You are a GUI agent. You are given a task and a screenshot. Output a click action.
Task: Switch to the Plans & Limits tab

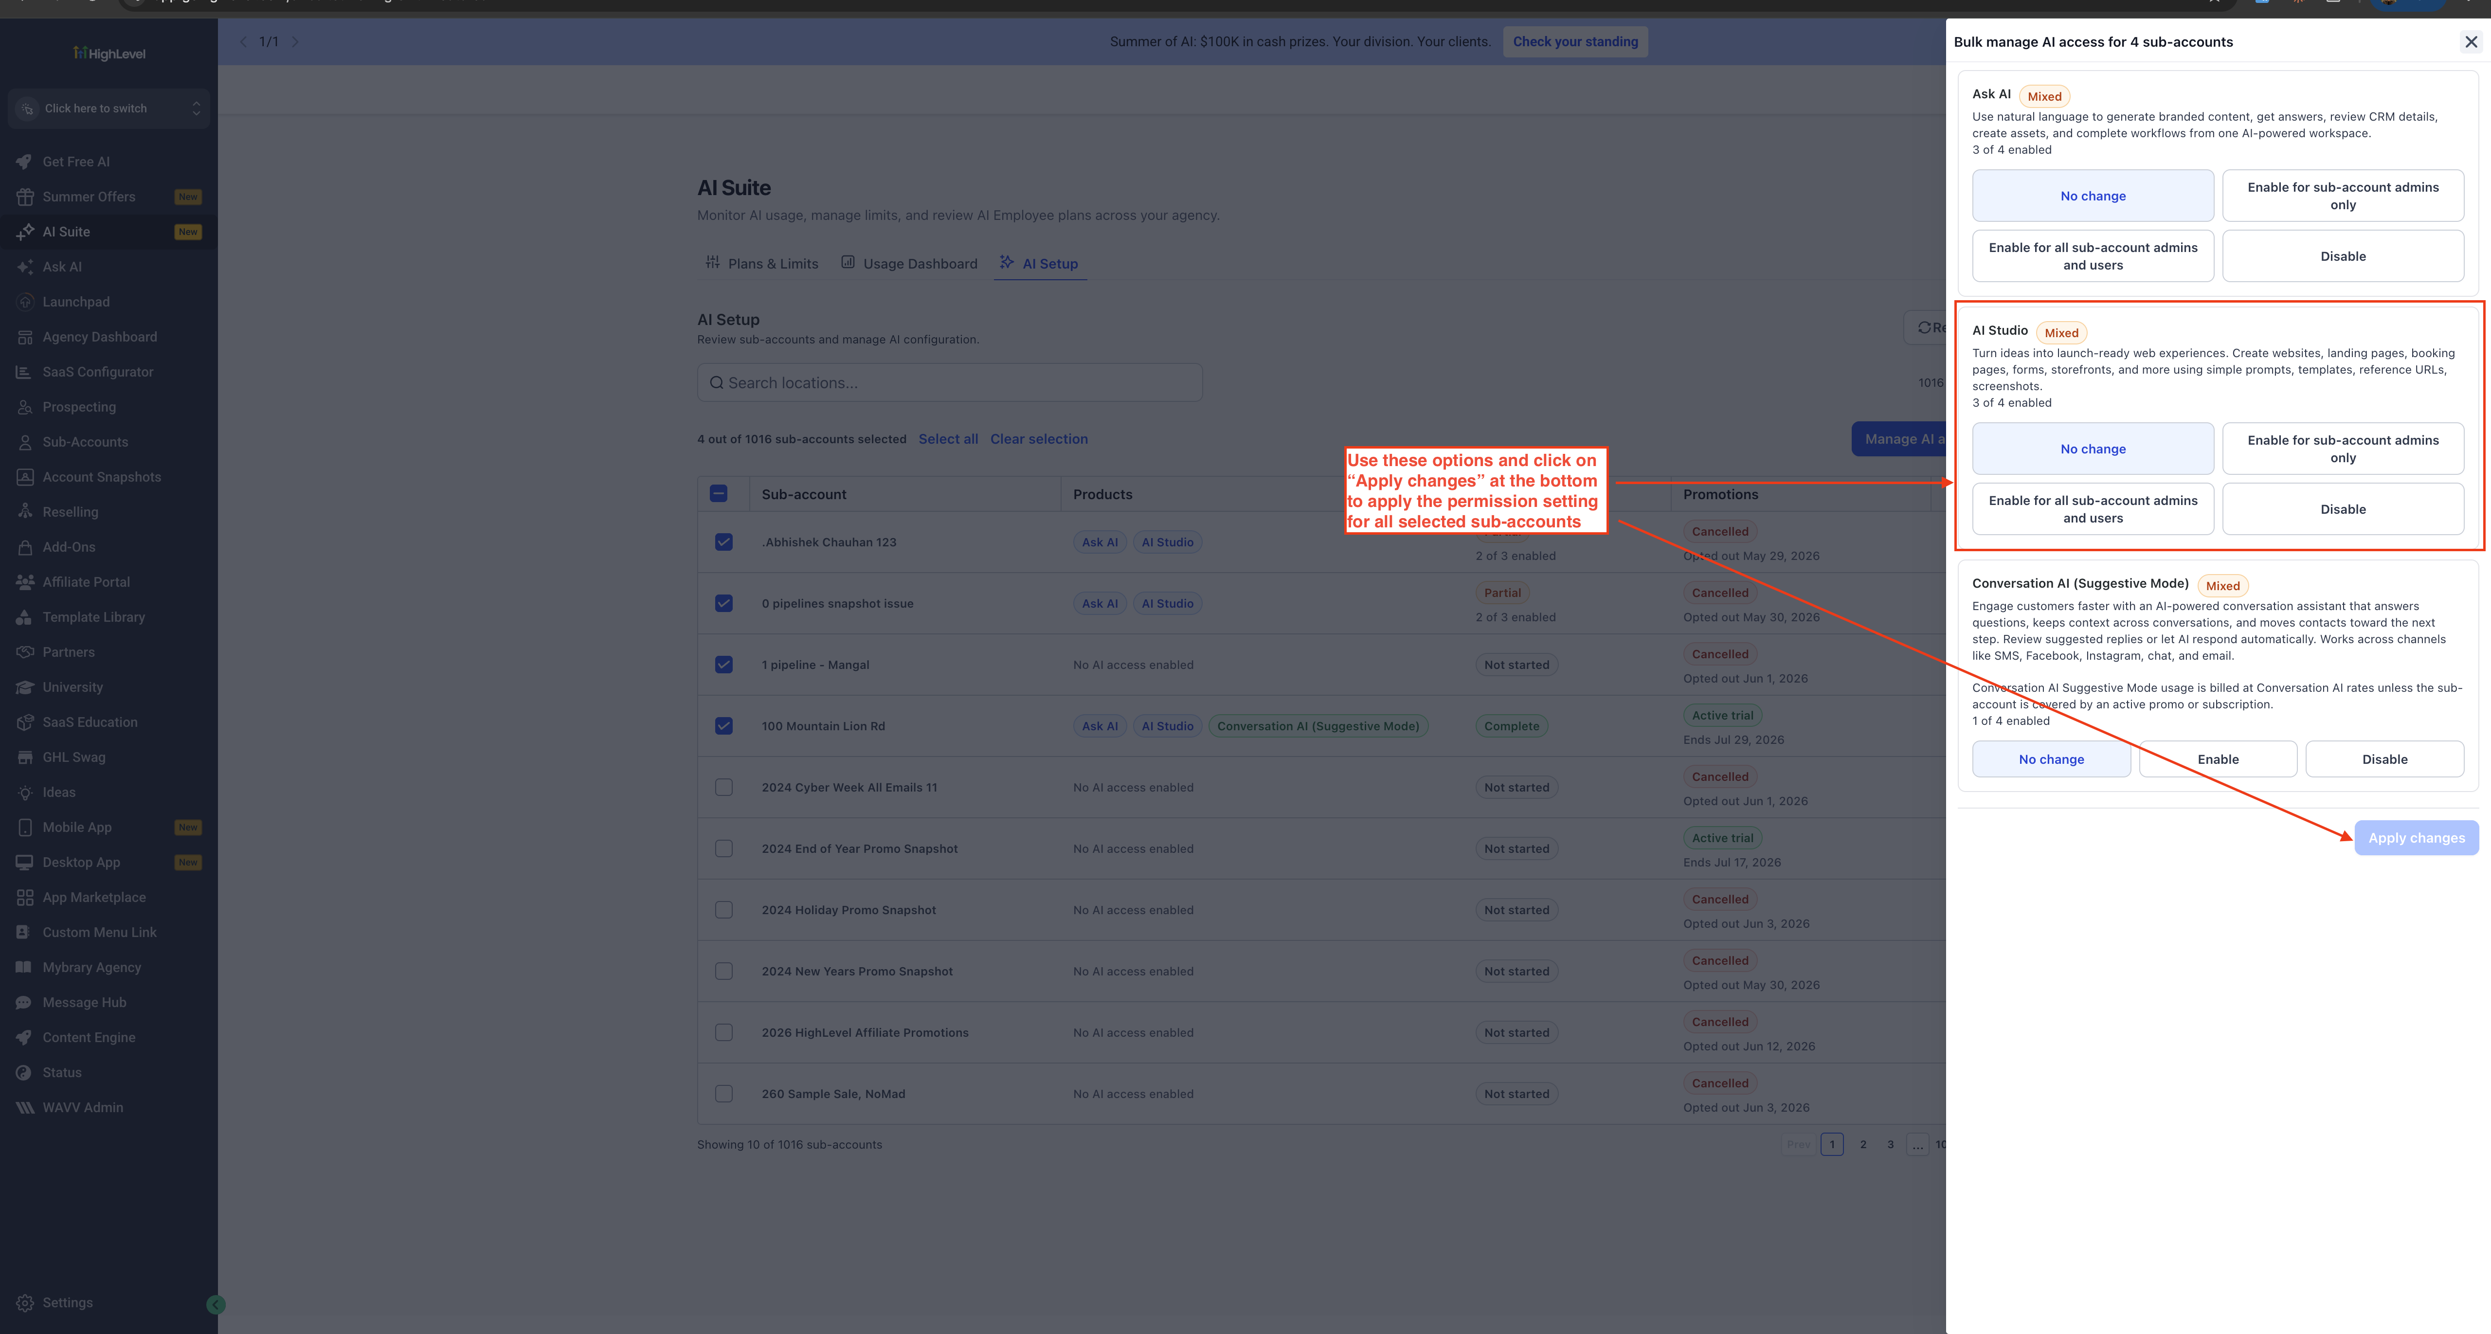pyautogui.click(x=762, y=263)
